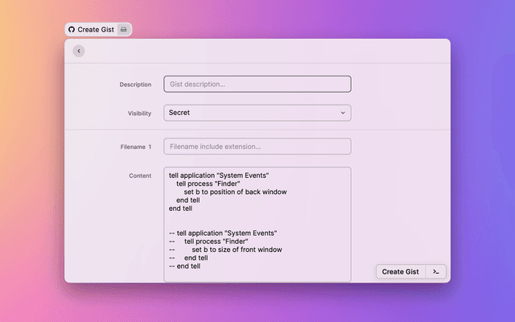The width and height of the screenshot is (515, 322).
Task: Click the back arrow button
Action: [78, 51]
